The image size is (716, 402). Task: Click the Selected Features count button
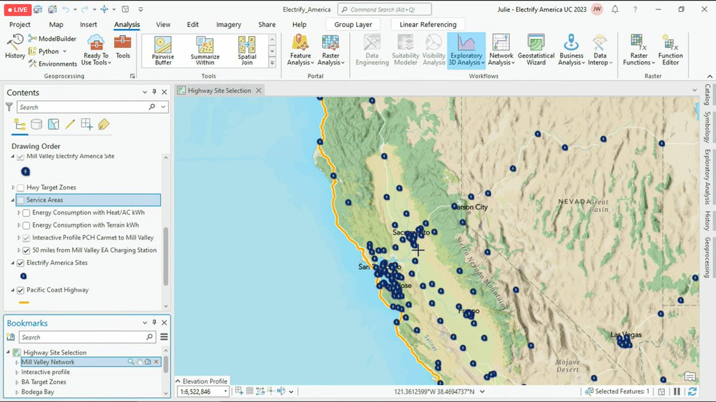[618, 391]
